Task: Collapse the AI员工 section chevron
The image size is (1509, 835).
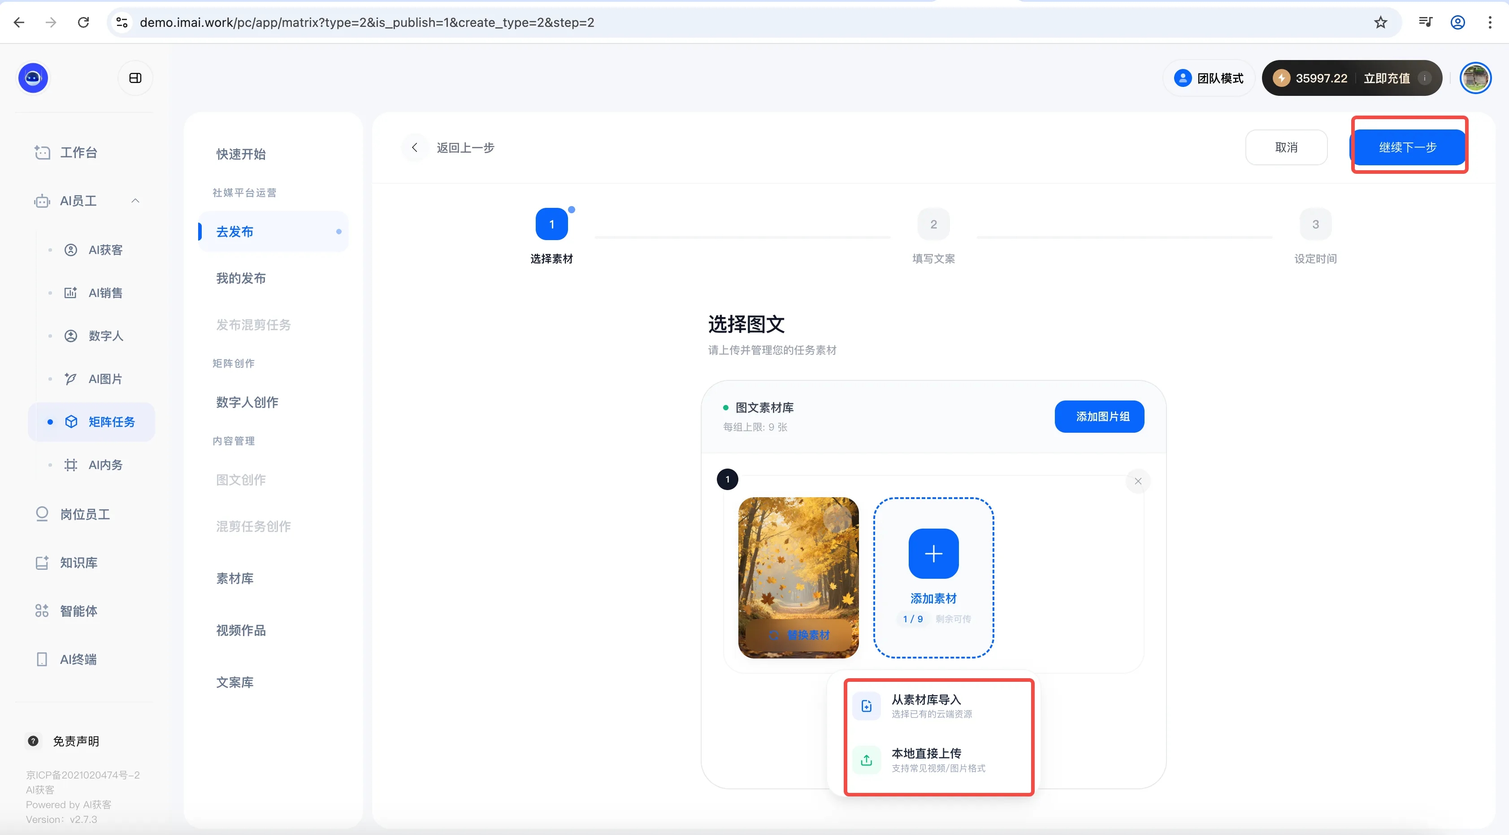Action: 135,201
